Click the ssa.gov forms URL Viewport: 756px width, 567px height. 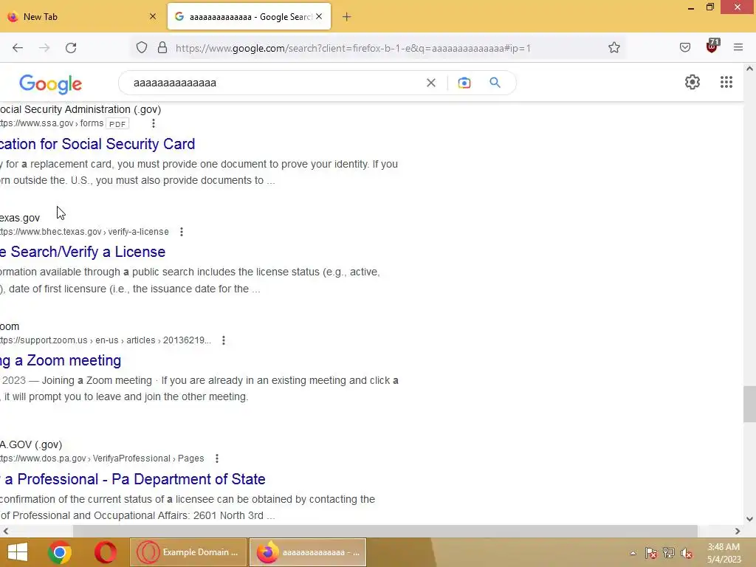coord(52,123)
